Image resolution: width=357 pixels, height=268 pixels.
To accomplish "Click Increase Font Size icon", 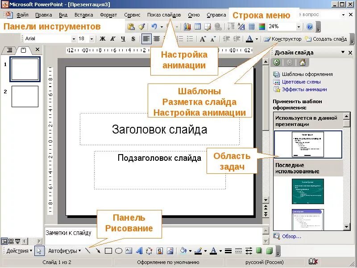I will tap(203, 39).
